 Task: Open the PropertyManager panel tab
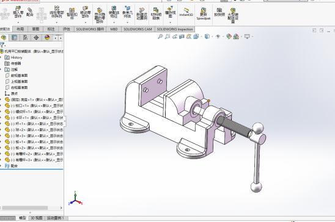point(14,38)
